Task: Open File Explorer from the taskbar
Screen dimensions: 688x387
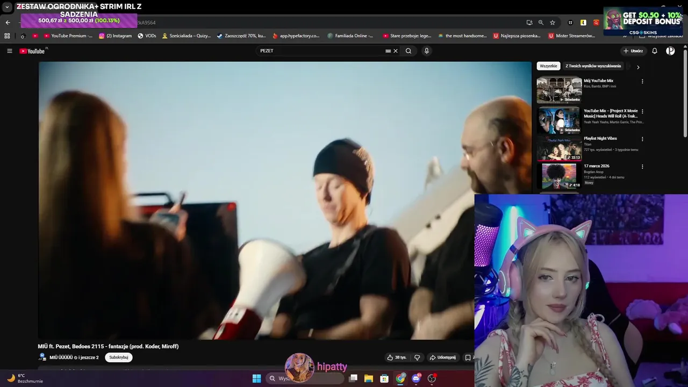Action: [x=369, y=378]
